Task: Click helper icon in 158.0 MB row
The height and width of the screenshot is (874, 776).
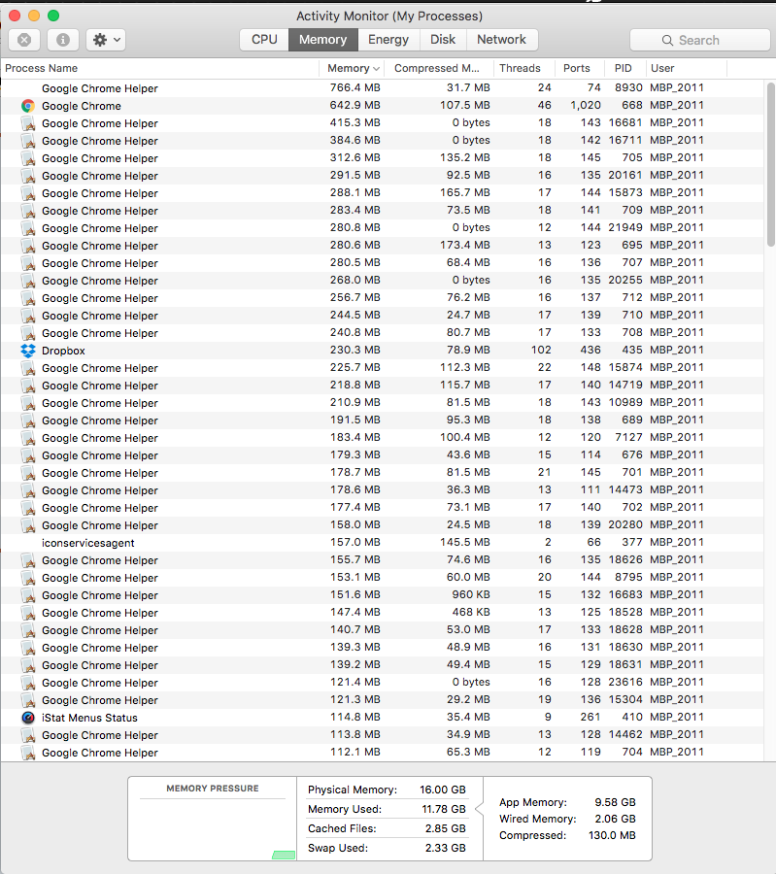Action: click(28, 525)
